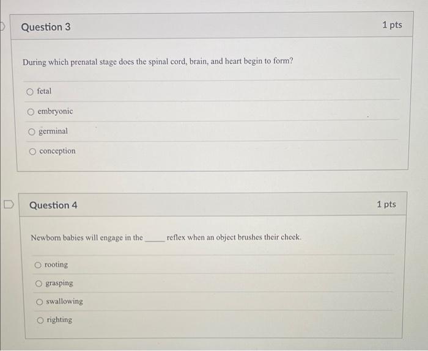Click the Question 4 header title
This screenshot has height=351, width=428.
[x=53, y=205]
